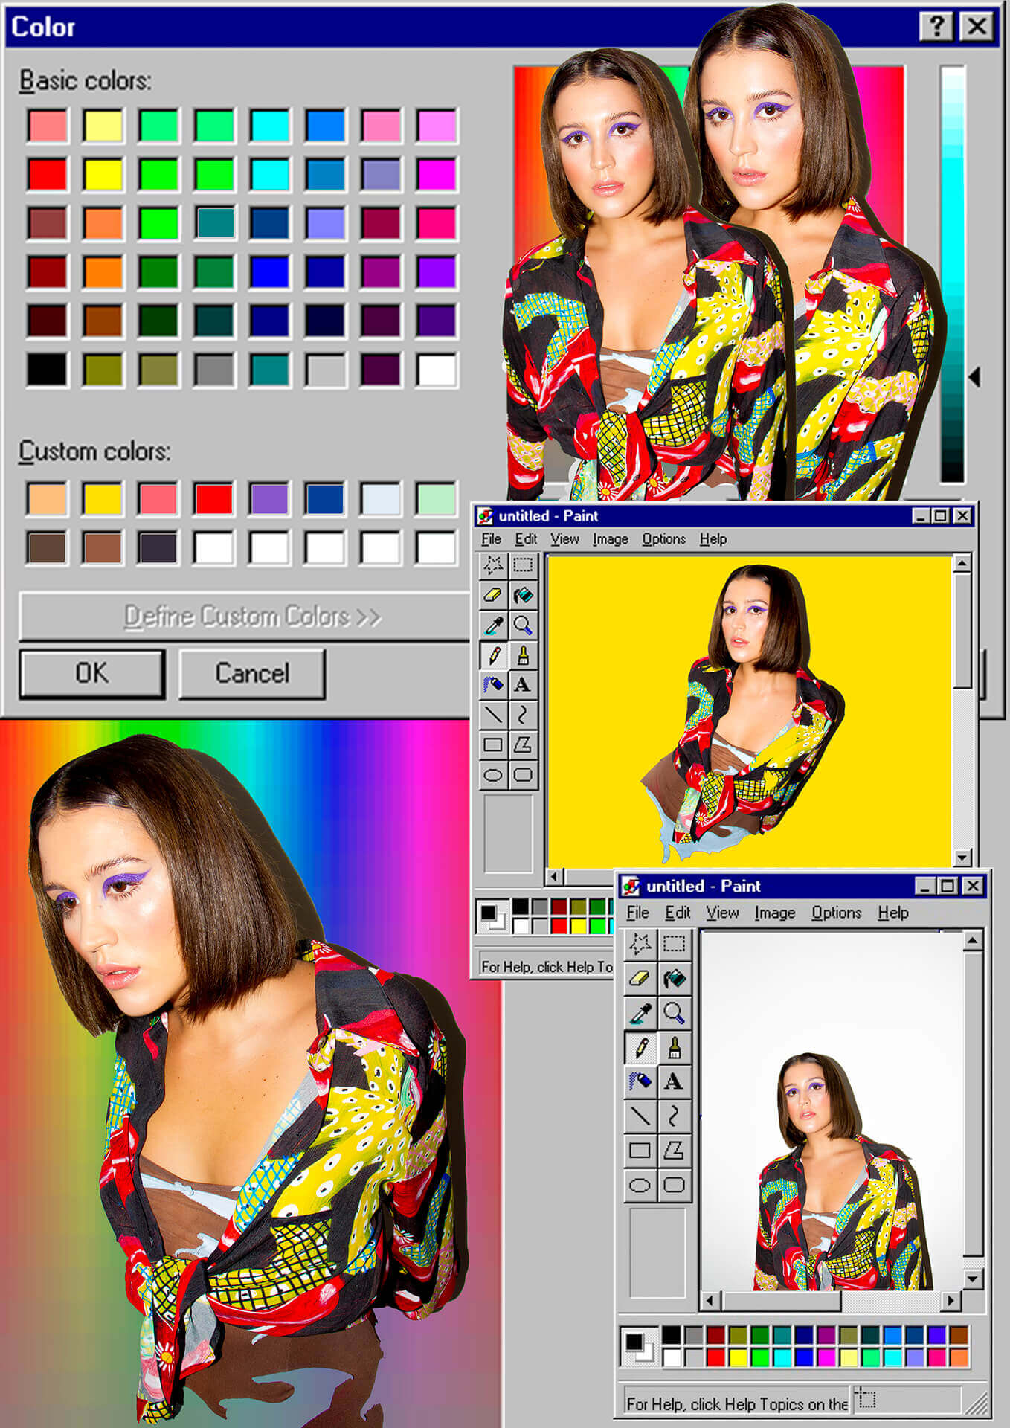Viewport: 1010px width, 1428px height.
Task: Select Text tool in upper Paint window
Action: tap(523, 685)
